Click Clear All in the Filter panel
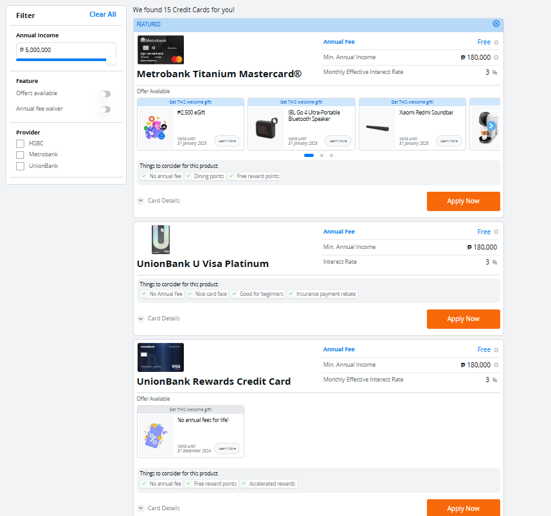The image size is (551, 516). (103, 15)
